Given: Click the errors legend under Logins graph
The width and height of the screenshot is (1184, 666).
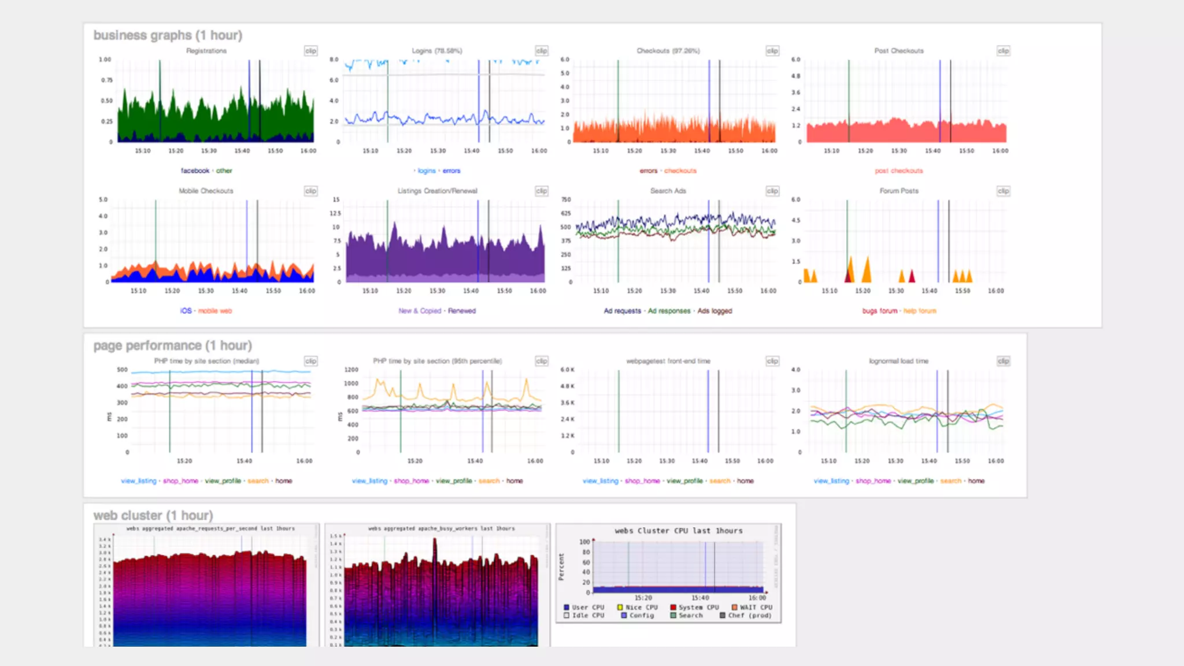Looking at the screenshot, I should pyautogui.click(x=452, y=171).
